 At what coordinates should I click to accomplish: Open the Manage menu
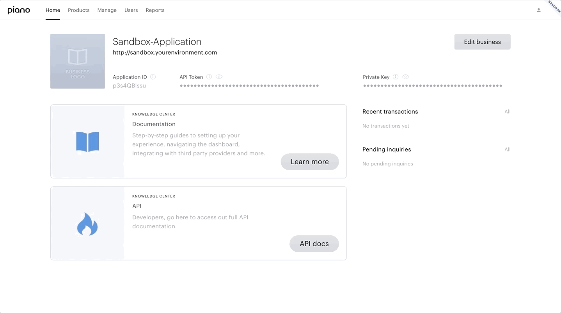point(107,10)
